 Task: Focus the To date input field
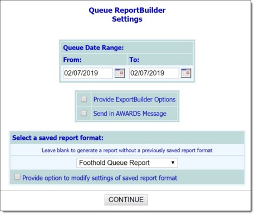[x=154, y=73]
